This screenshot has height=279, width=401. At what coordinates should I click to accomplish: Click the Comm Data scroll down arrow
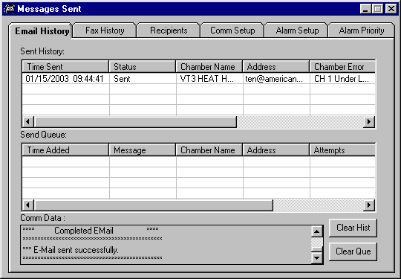[x=317, y=257]
